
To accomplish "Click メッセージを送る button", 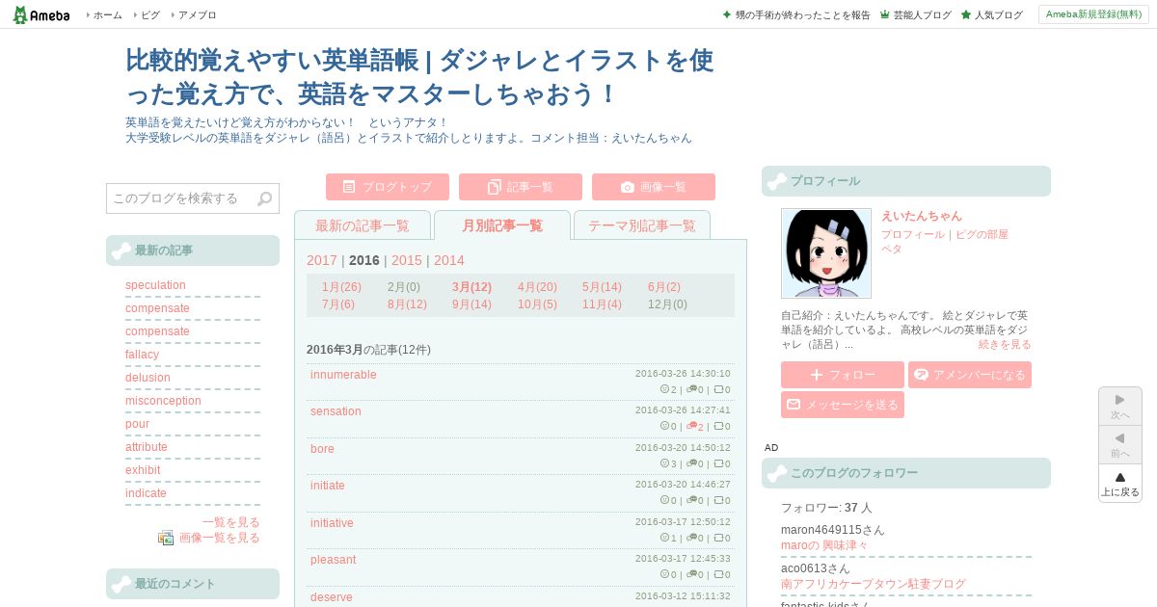I will 843,405.
